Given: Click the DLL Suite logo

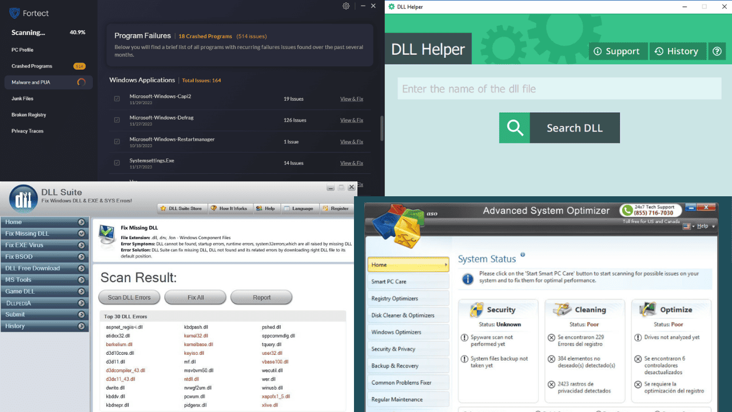Looking at the screenshot, I should (23, 199).
